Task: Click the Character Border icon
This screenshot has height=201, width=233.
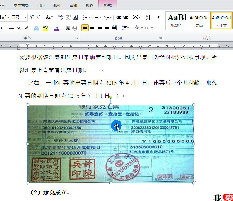Action: click(75, 17)
